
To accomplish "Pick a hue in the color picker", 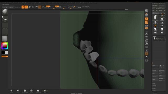I will 5,46.
